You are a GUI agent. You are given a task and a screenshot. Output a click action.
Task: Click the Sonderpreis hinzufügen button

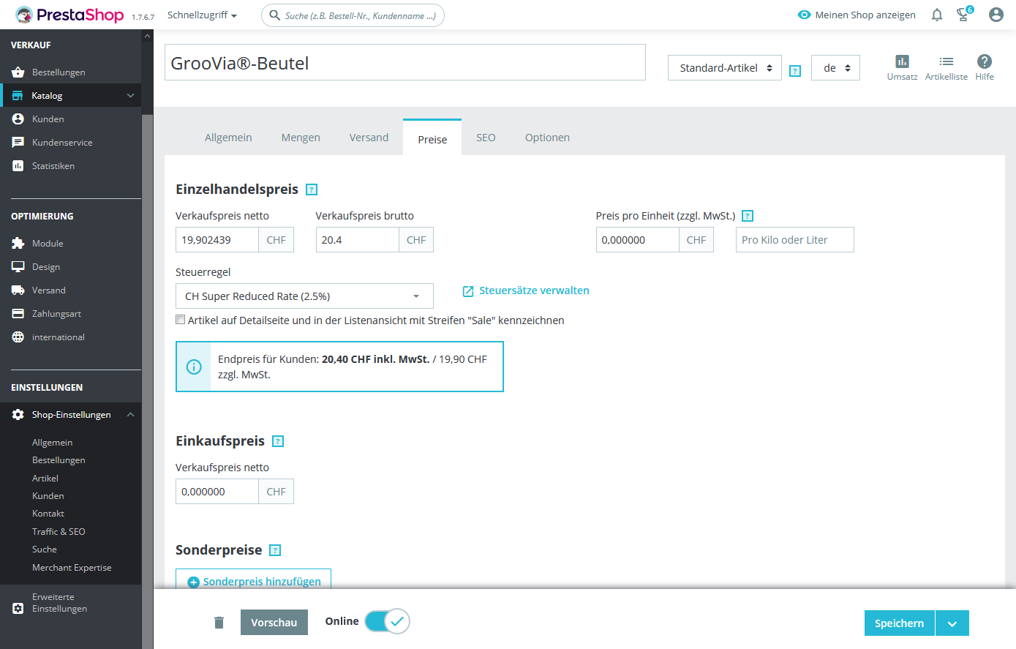pyautogui.click(x=254, y=581)
